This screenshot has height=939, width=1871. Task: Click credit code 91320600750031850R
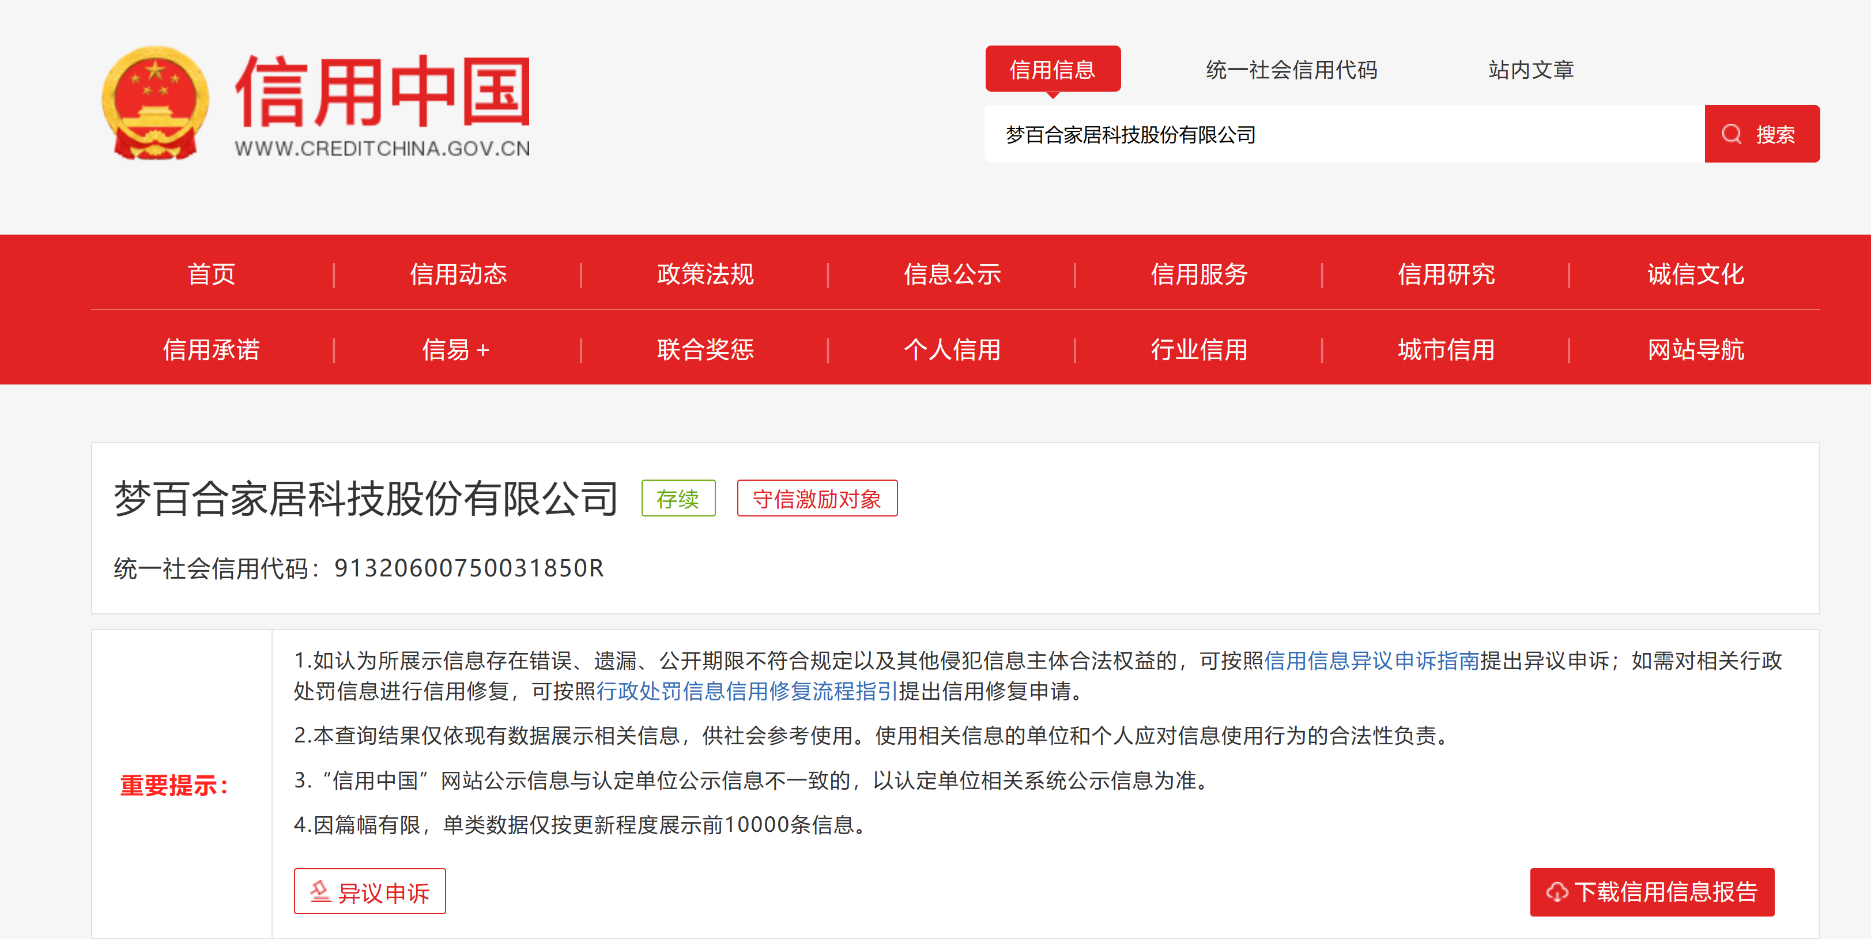click(469, 568)
